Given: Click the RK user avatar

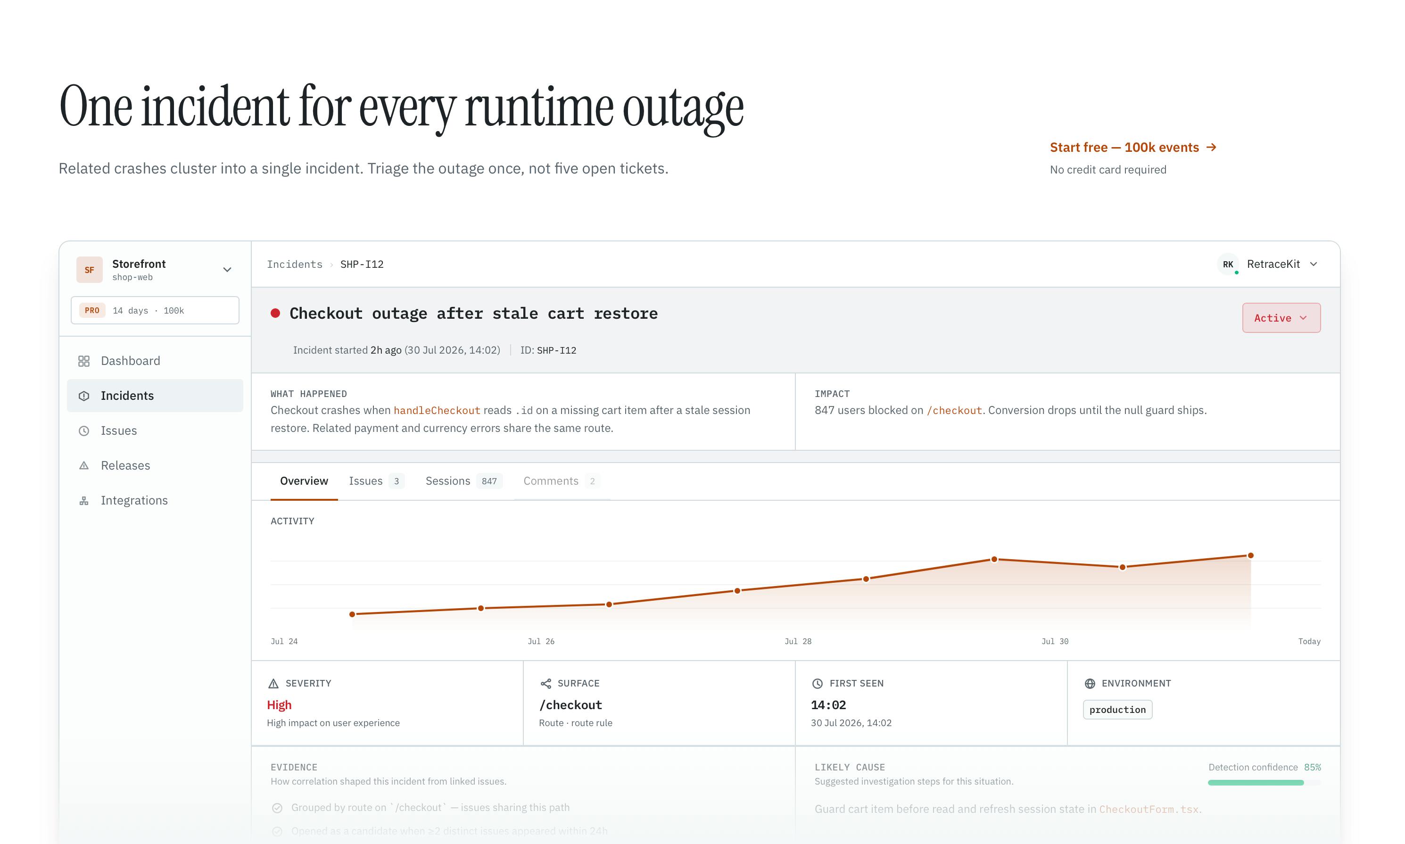Looking at the screenshot, I should (x=1228, y=265).
